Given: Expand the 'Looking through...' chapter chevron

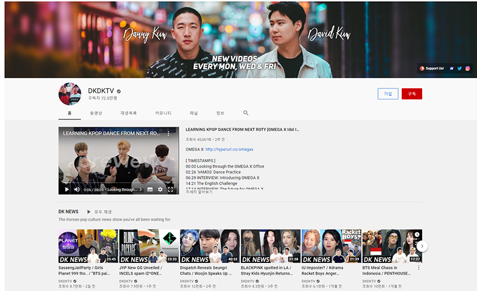Looking at the screenshot, I should 141,190.
